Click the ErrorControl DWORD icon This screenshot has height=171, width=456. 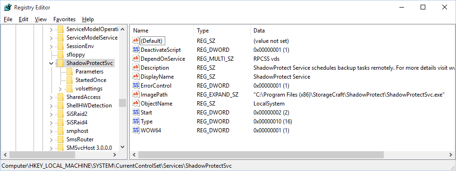coord(136,85)
